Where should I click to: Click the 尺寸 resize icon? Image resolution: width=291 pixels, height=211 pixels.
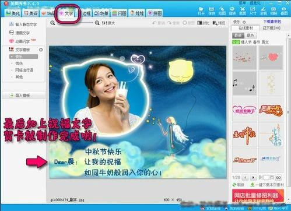tap(253, 11)
